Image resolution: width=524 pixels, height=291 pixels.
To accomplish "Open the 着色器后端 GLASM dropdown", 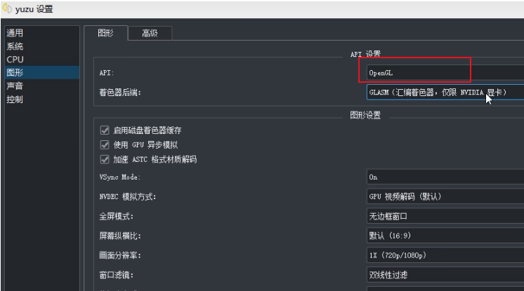I will pyautogui.click(x=445, y=92).
